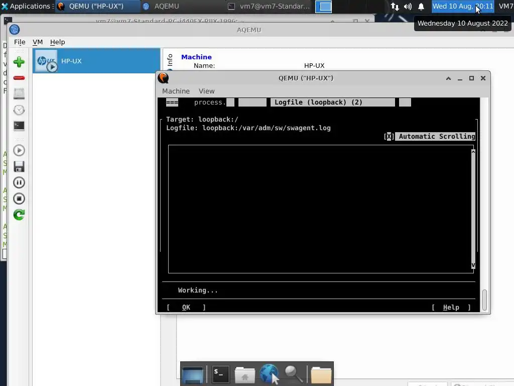514x386 pixels.
Task: Switch to the vm7 terminal taskbar entry
Action: tap(269, 6)
